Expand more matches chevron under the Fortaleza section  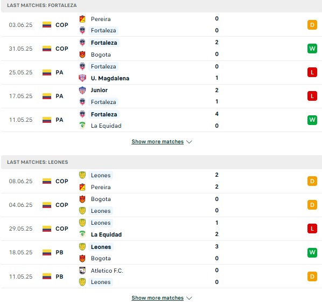point(189,142)
